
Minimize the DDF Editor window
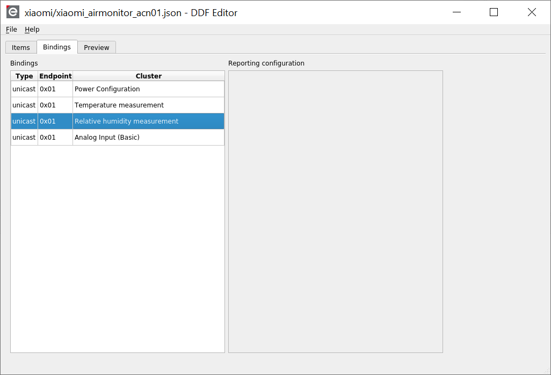click(x=457, y=12)
